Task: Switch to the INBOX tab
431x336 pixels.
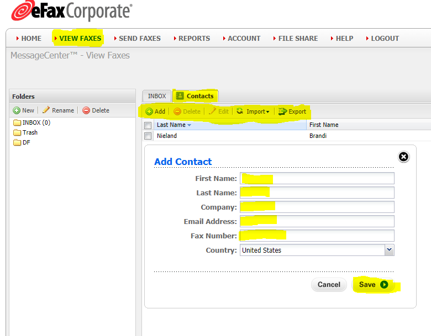Action: pyautogui.click(x=157, y=96)
